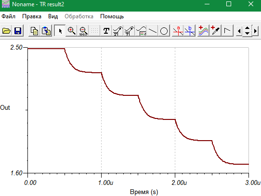Open the Правка menu
The height and width of the screenshot is (196, 261).
point(32,16)
